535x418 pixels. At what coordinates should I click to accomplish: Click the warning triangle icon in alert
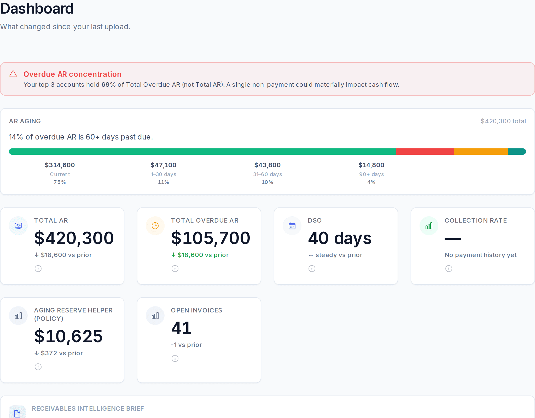pyautogui.click(x=13, y=74)
